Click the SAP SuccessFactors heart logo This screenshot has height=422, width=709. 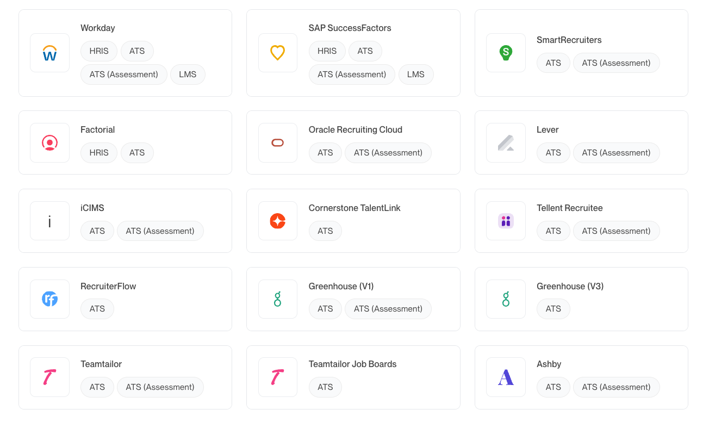point(278,53)
